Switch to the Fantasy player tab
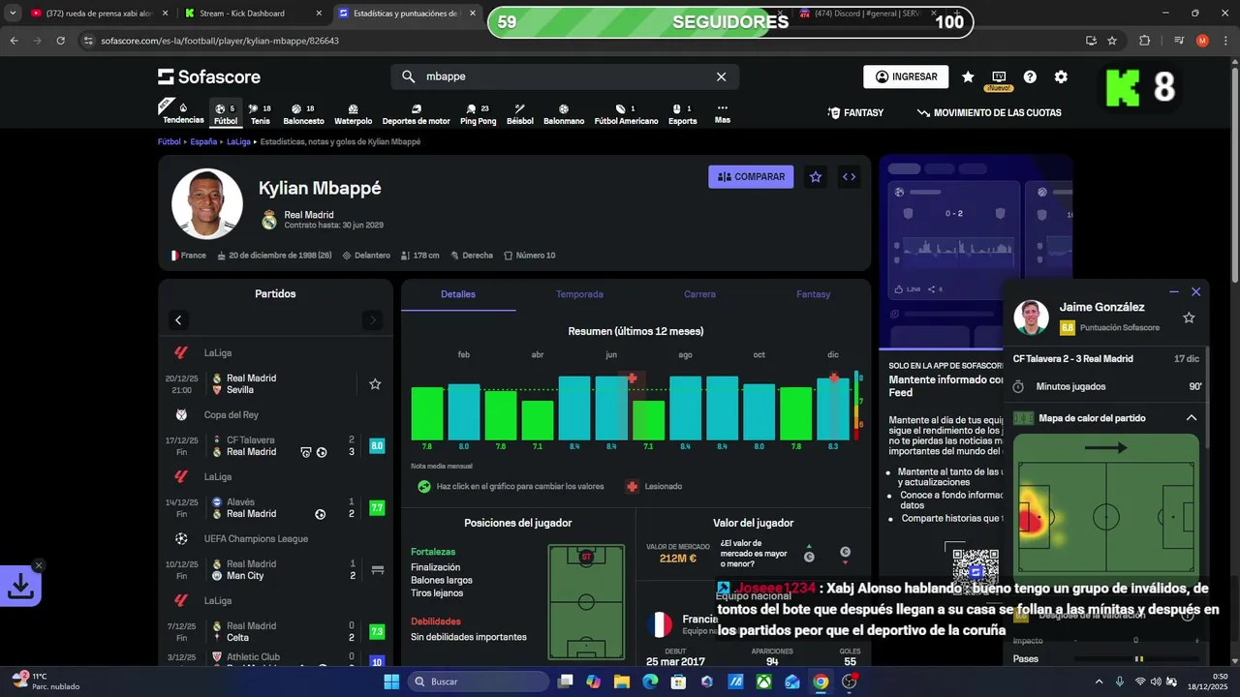Viewport: 1240px width, 697px height. (814, 294)
